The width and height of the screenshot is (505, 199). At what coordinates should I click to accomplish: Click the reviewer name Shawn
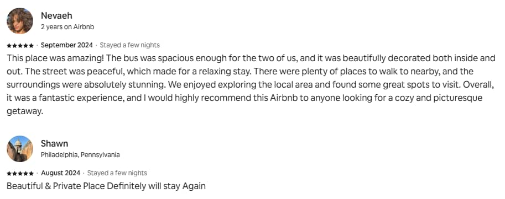54,143
